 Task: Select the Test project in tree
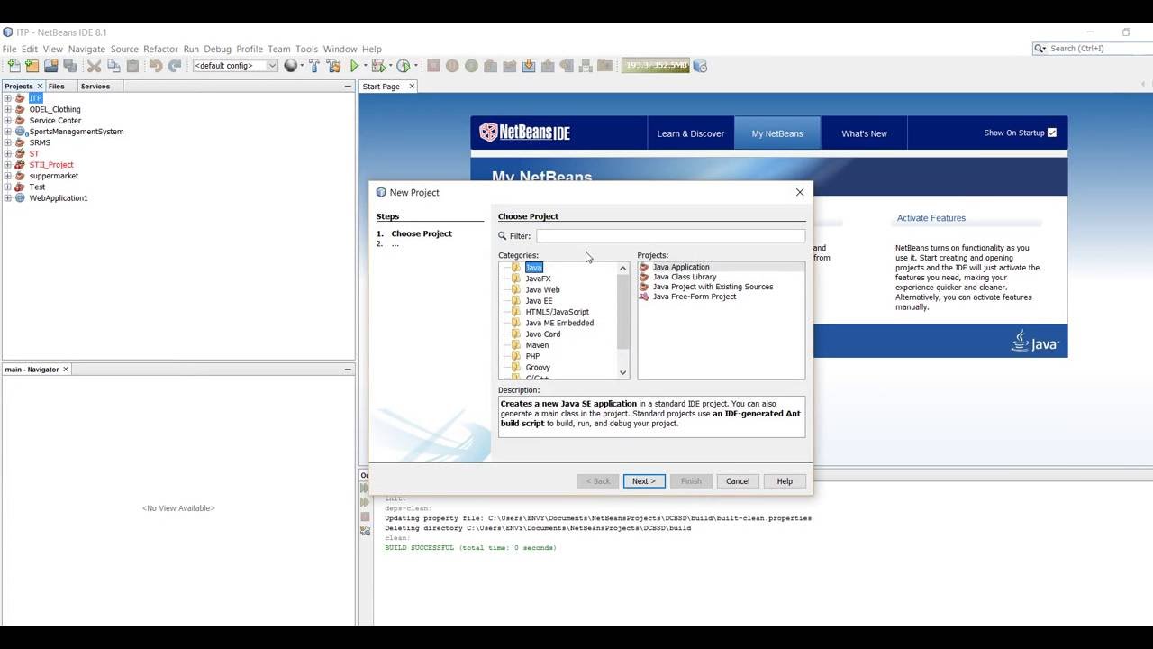37,187
